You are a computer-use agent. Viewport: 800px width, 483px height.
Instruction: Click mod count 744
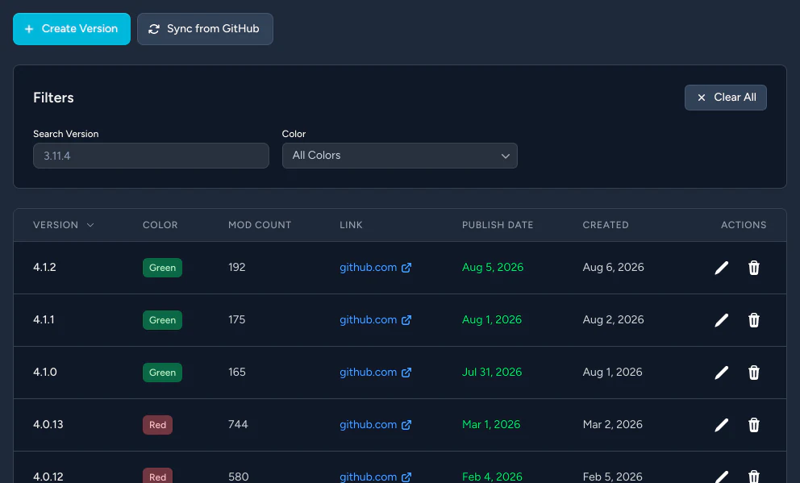tap(238, 424)
